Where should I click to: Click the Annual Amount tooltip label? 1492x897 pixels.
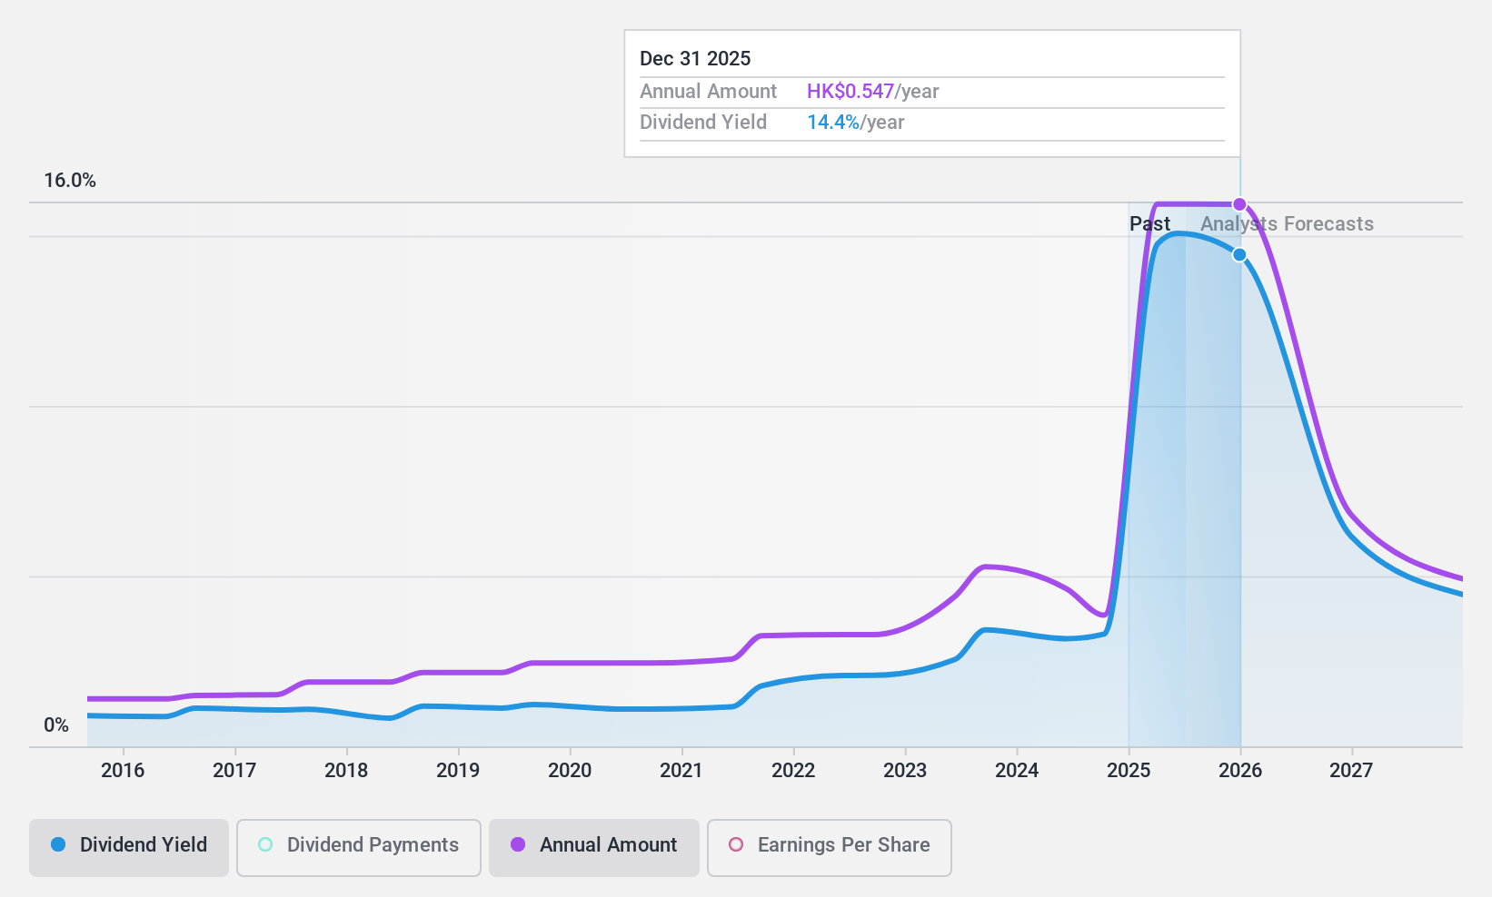click(708, 92)
